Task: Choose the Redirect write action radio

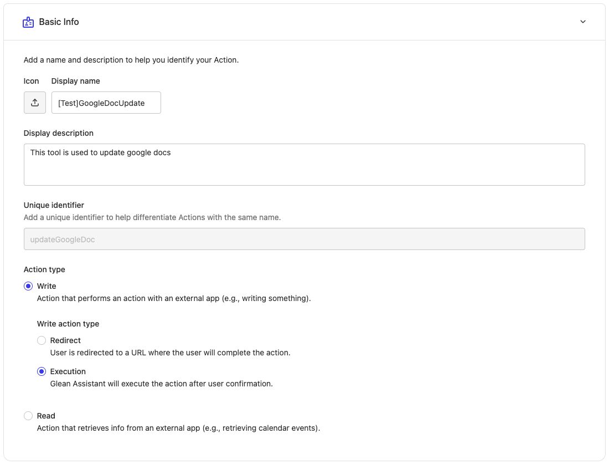Action: [42, 340]
